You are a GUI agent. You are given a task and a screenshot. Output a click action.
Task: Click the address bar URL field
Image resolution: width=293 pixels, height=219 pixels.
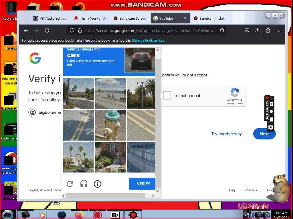(151, 30)
